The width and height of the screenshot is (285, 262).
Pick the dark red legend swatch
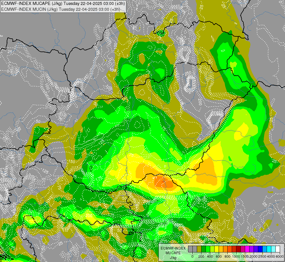[238, 249]
